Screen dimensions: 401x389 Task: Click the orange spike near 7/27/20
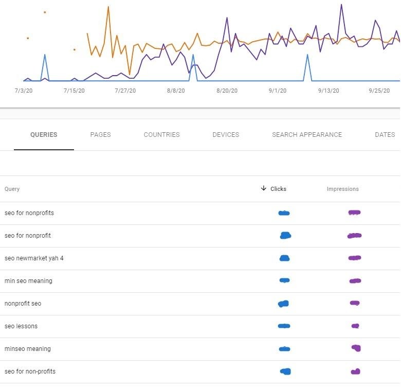pos(108,7)
